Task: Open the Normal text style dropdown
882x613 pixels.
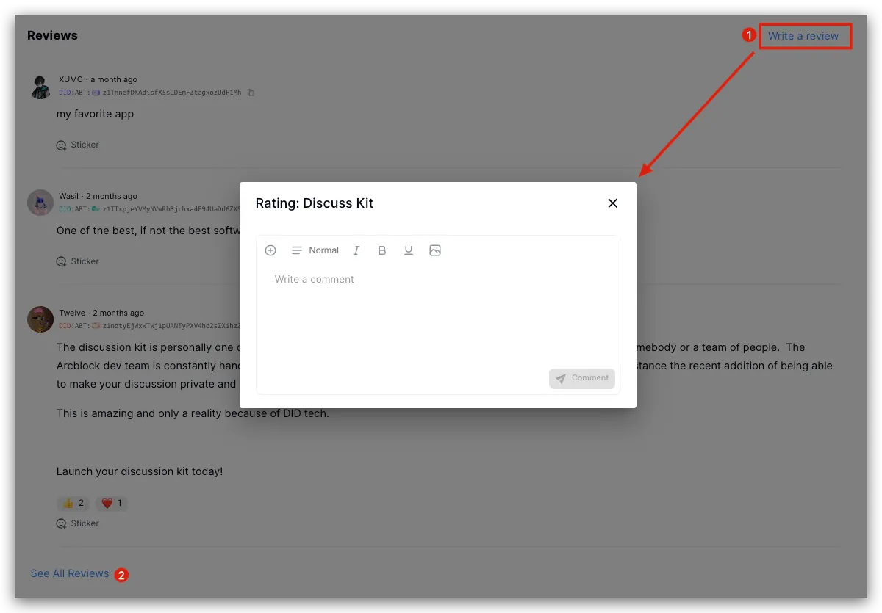Action: click(x=315, y=250)
